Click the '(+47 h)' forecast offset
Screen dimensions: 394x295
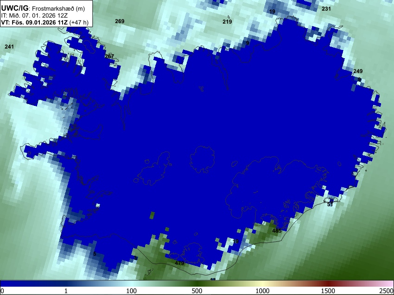[x=79, y=22]
